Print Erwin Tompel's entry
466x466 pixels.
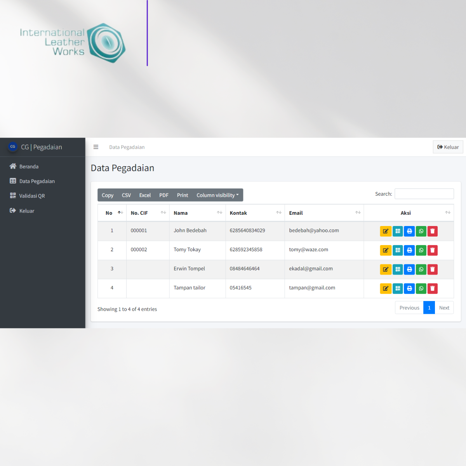[x=409, y=269]
